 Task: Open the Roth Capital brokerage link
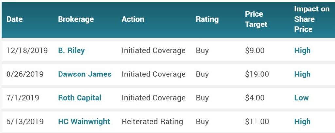(x=80, y=98)
